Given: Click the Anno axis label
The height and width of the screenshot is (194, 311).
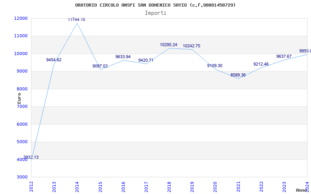Looking at the screenshot, I should tap(302, 190).
